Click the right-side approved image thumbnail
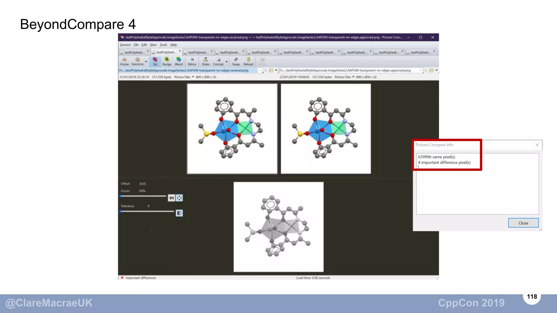Screen dimensions: 557x313 tap(326, 129)
